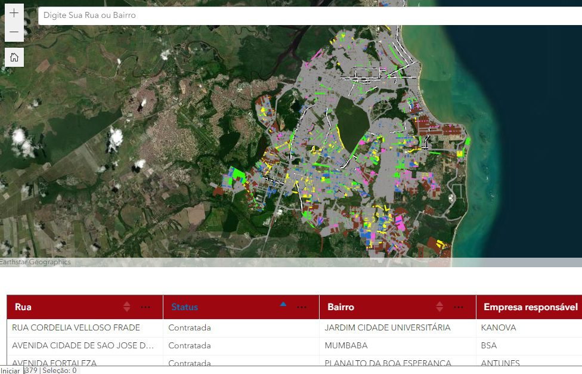
Task: Return map to home extent
Action: pos(14,57)
